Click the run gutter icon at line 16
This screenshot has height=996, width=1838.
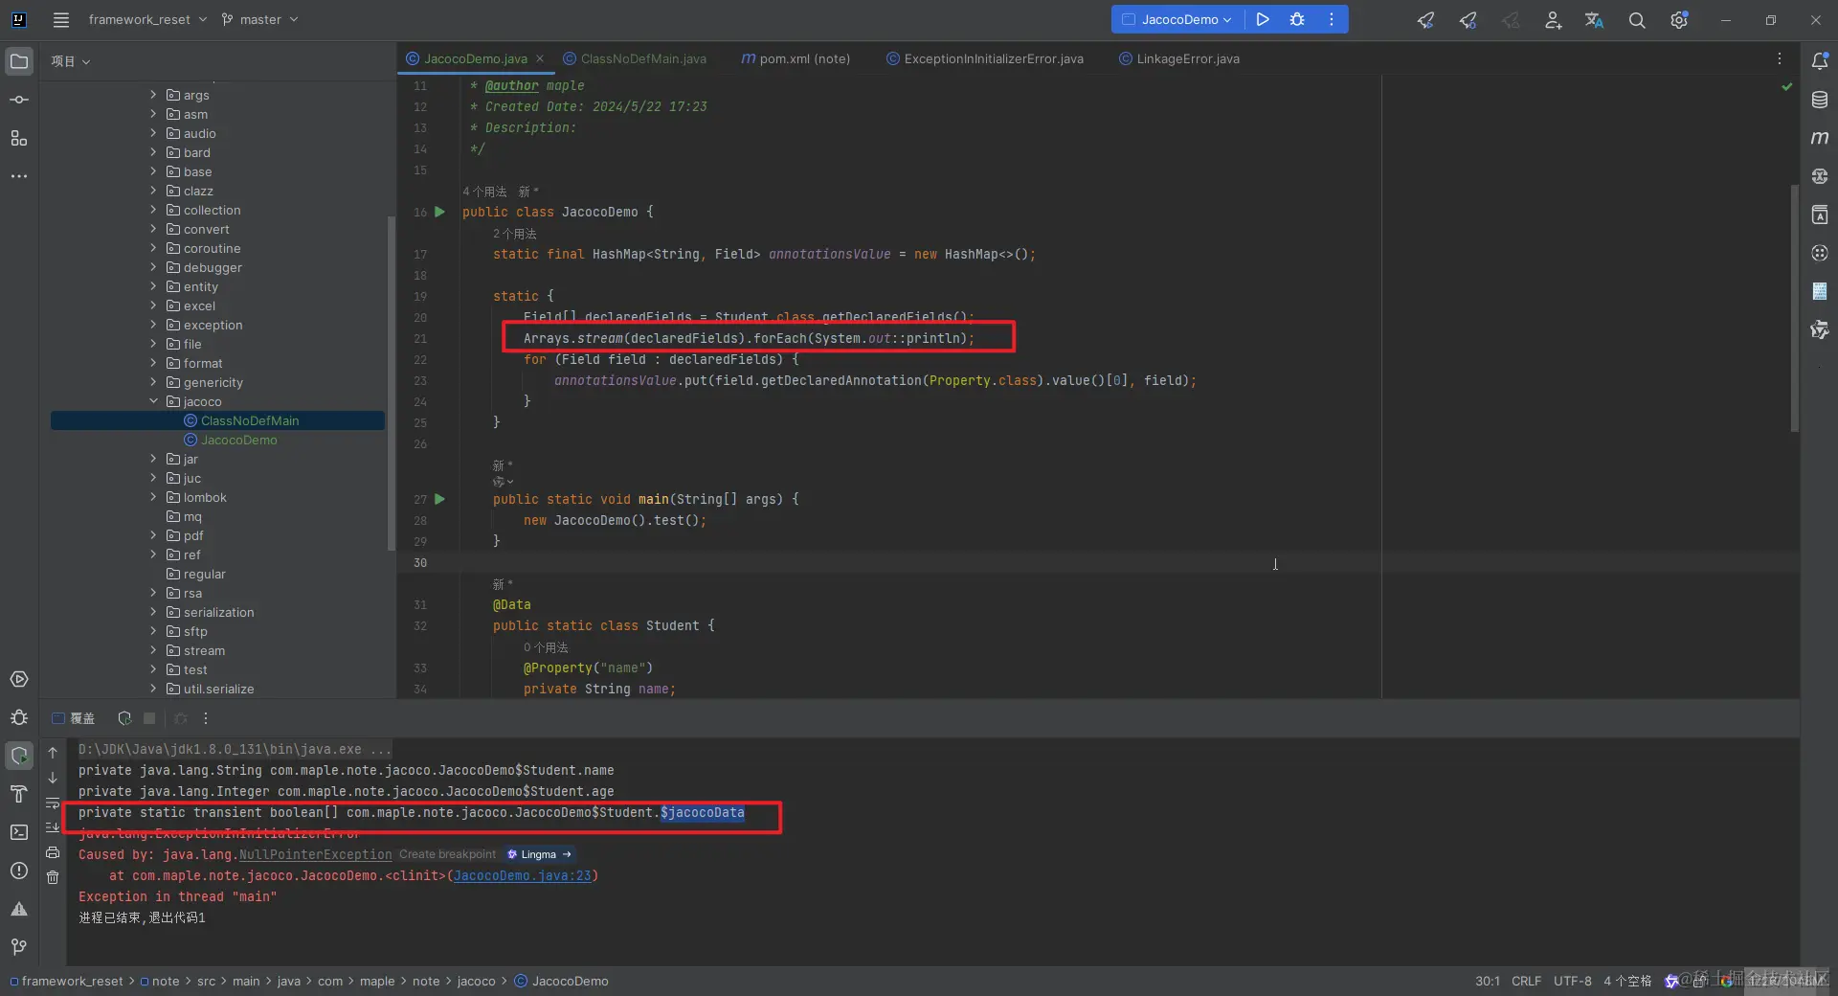coord(440,212)
